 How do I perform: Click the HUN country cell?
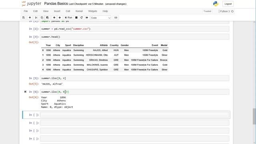116,50
